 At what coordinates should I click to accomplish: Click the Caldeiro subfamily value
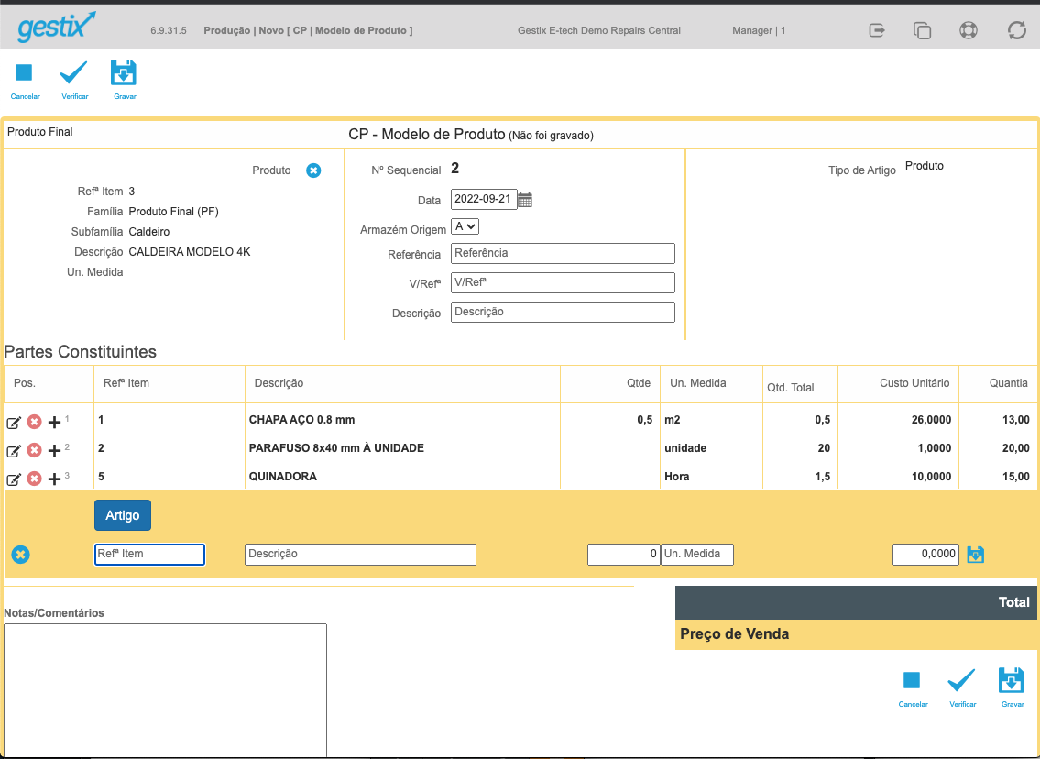coord(149,232)
